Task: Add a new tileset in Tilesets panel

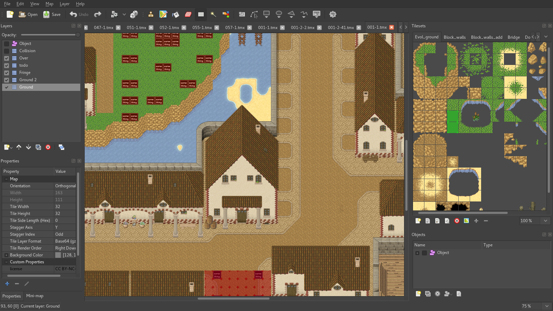Action: [418, 221]
